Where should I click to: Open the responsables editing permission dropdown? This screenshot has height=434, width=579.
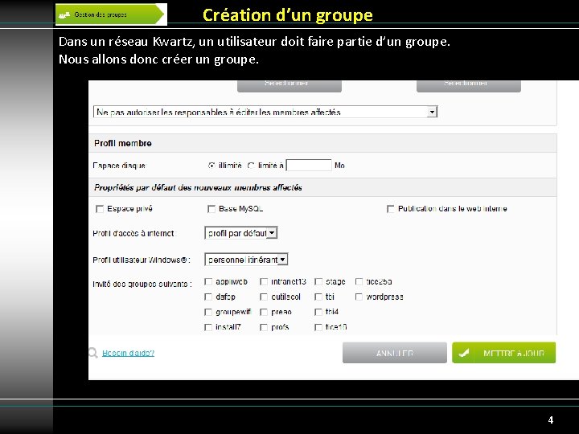pyautogui.click(x=265, y=112)
